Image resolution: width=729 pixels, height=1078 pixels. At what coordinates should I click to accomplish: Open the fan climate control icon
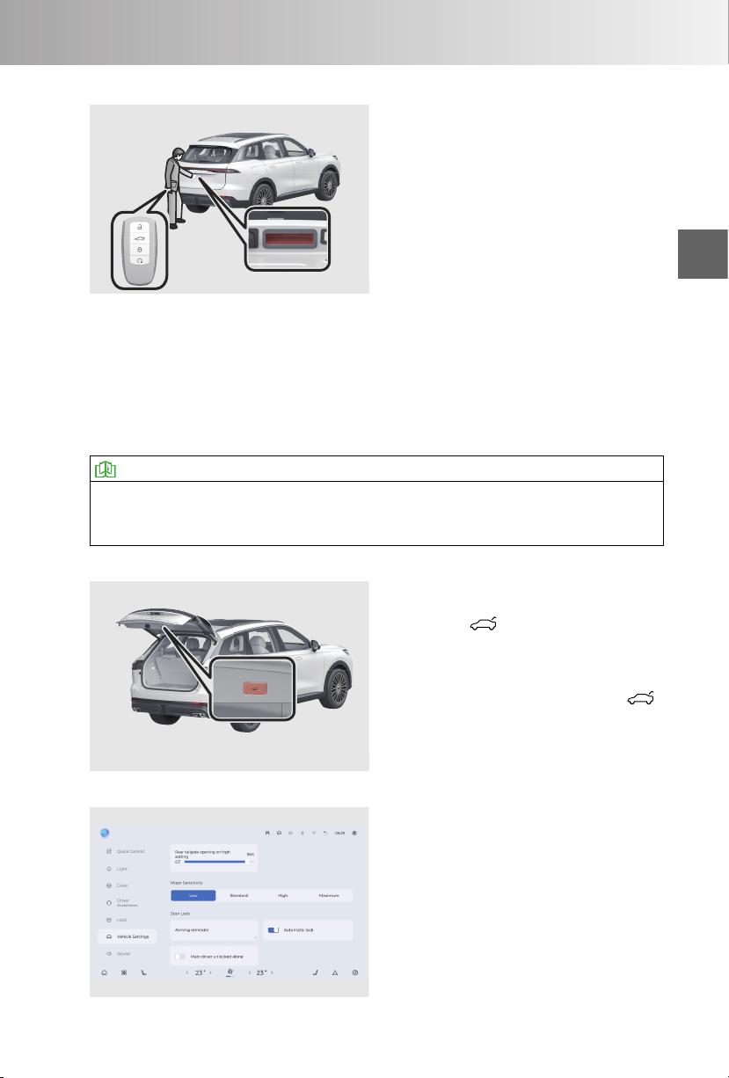tap(124, 973)
